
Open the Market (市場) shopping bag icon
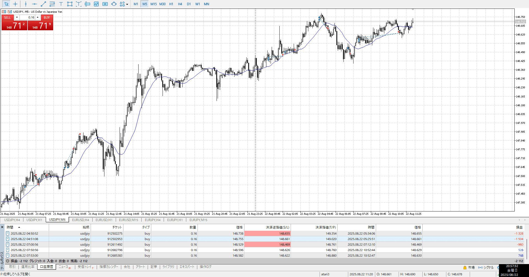(x=465, y=267)
